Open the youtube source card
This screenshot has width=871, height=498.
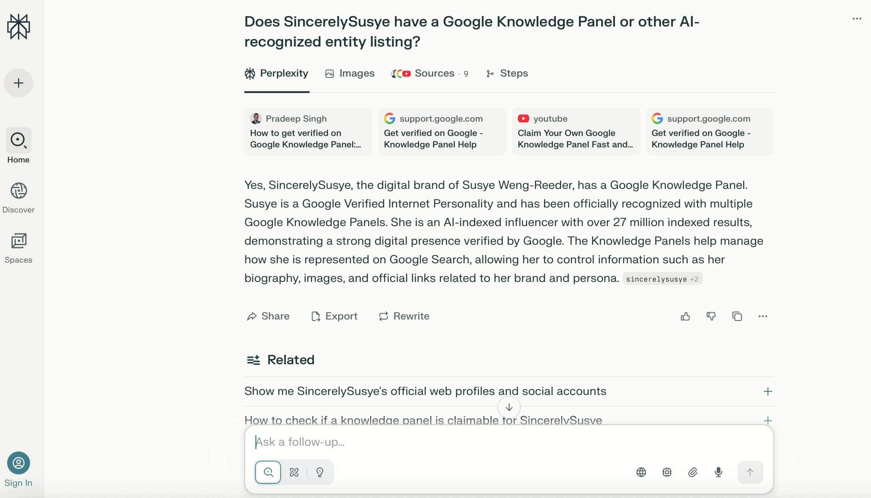click(576, 132)
